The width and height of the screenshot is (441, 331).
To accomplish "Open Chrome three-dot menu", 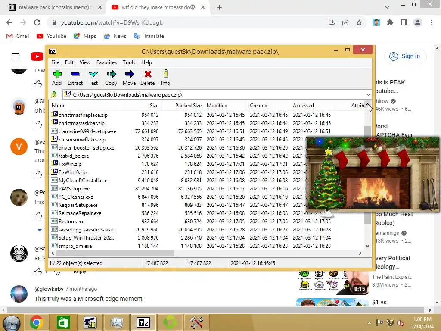I will click(432, 22).
